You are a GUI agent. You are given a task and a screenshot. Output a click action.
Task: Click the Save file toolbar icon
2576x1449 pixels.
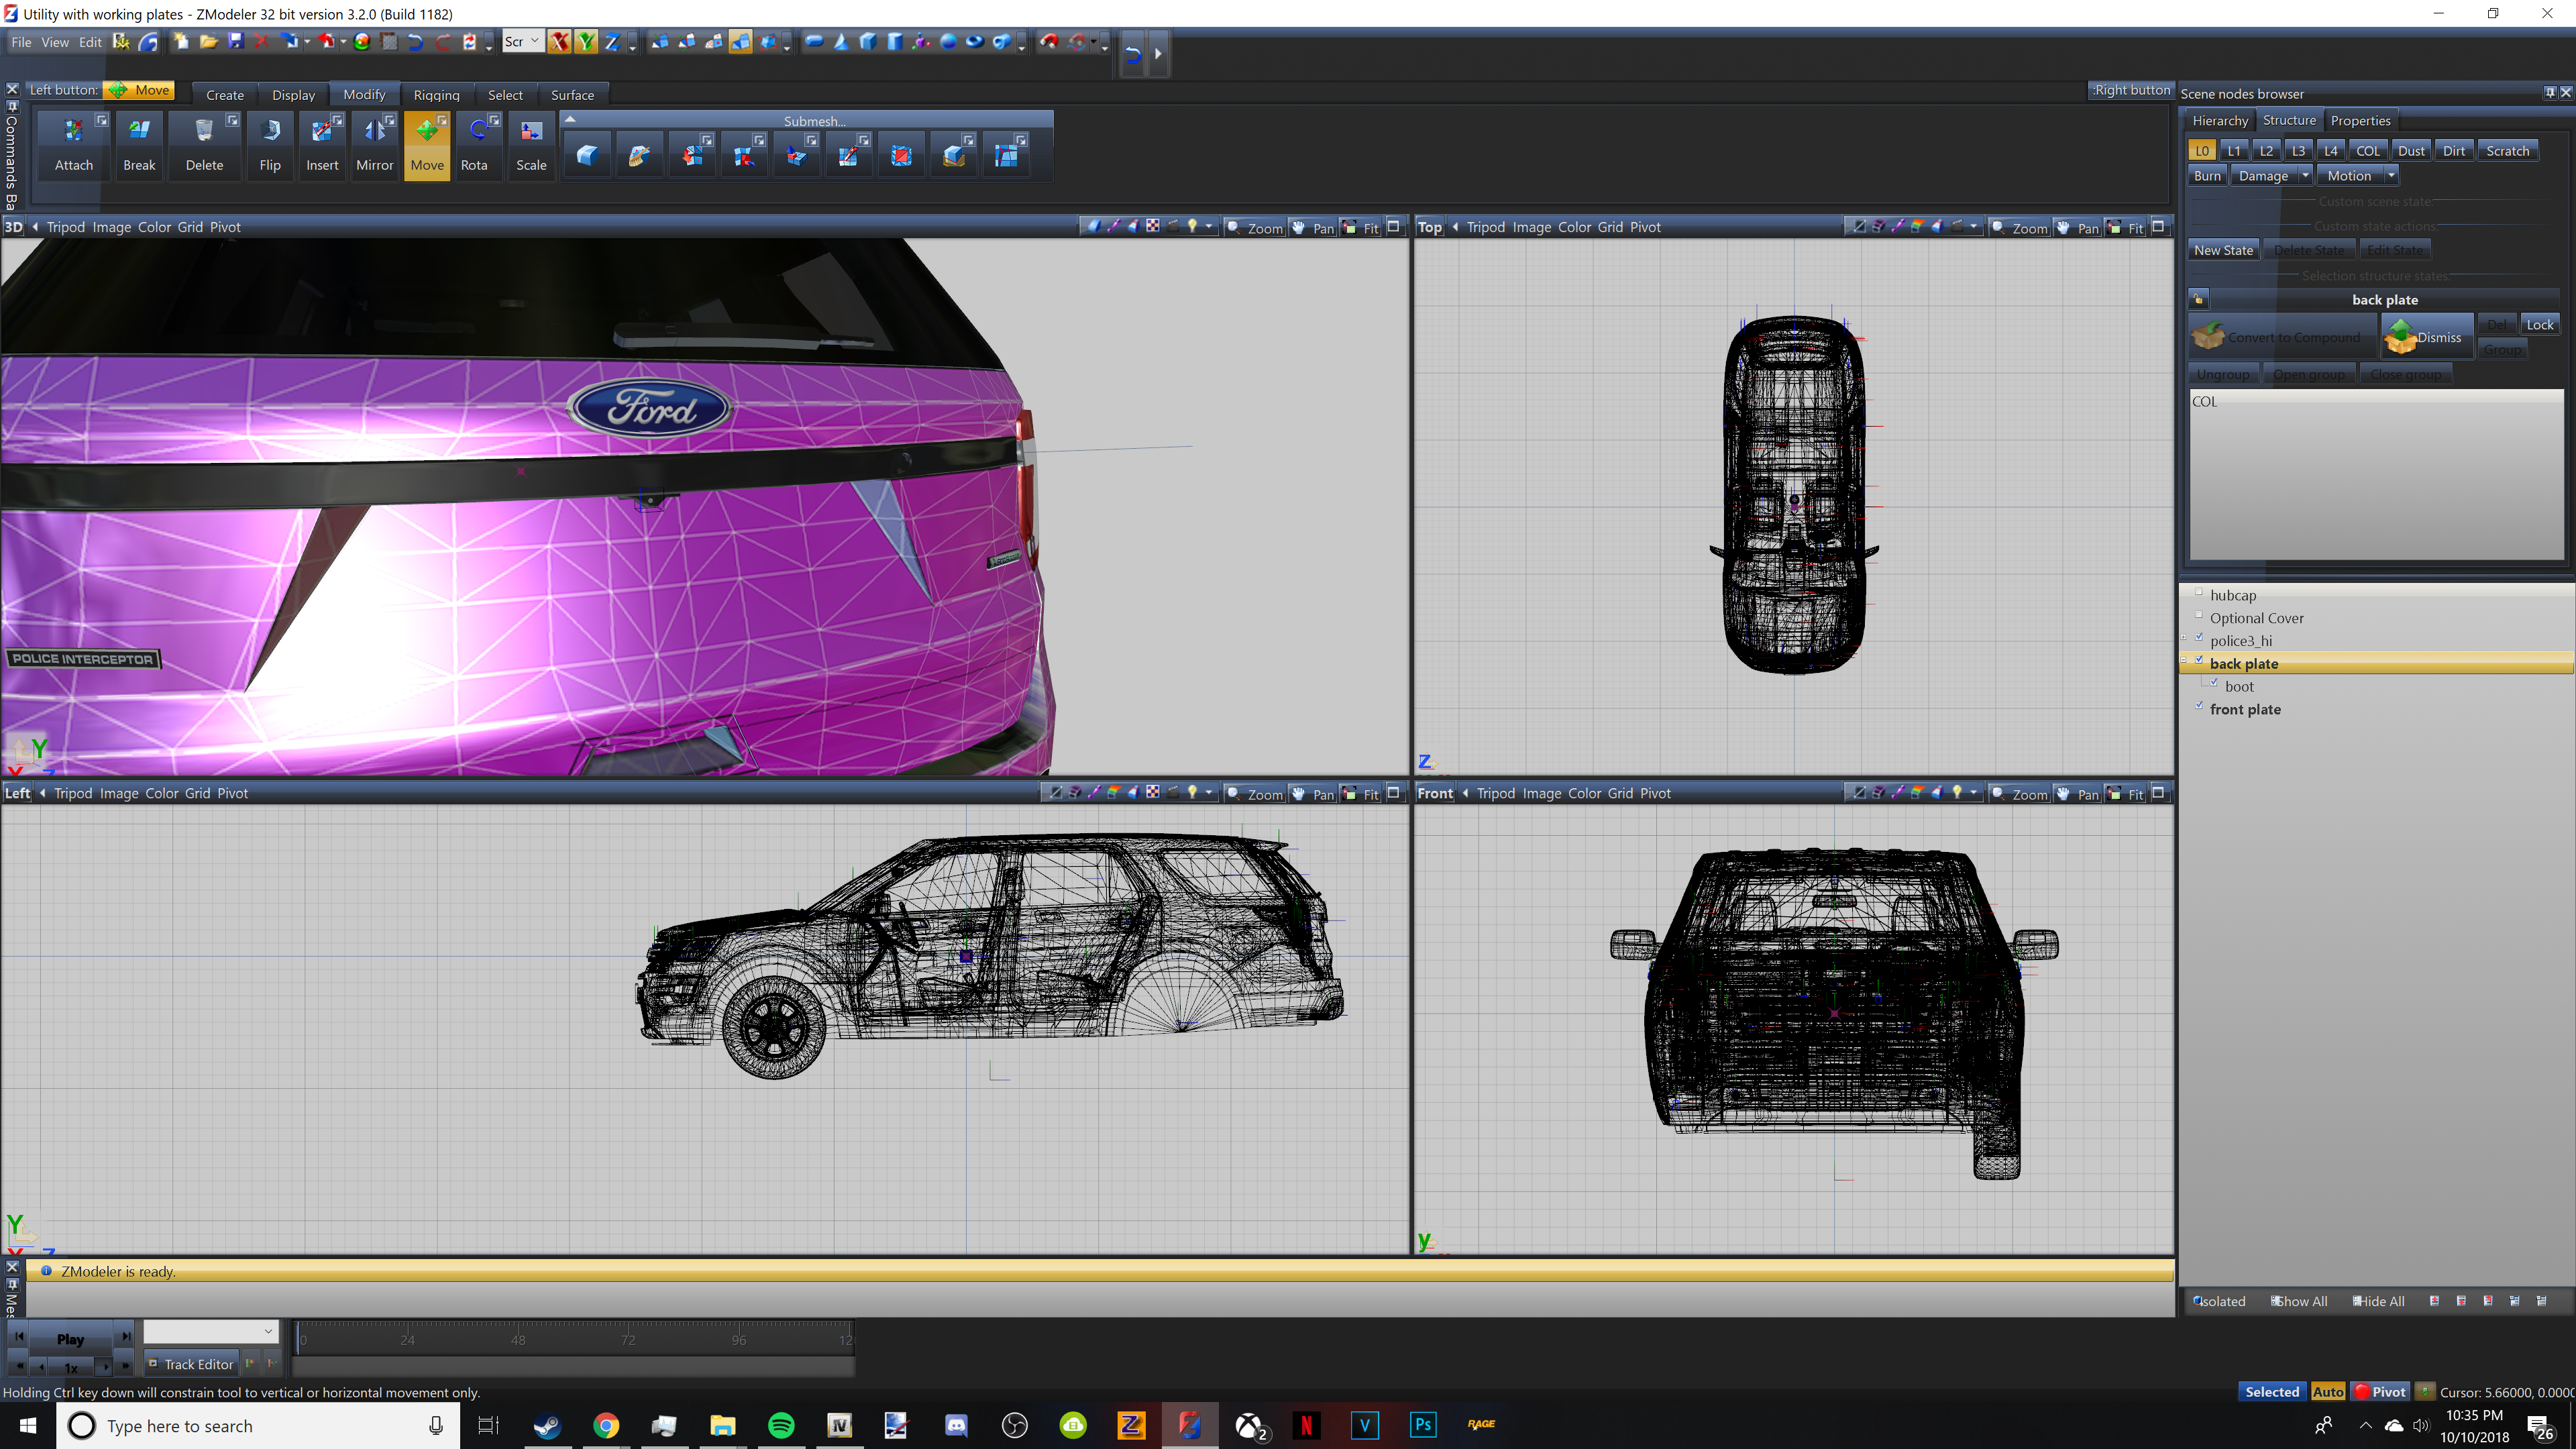click(x=236, y=42)
